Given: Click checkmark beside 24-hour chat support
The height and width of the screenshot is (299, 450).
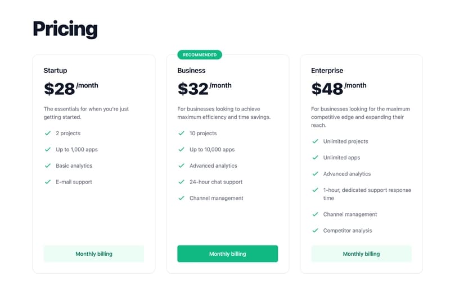Looking at the screenshot, I should point(181,182).
